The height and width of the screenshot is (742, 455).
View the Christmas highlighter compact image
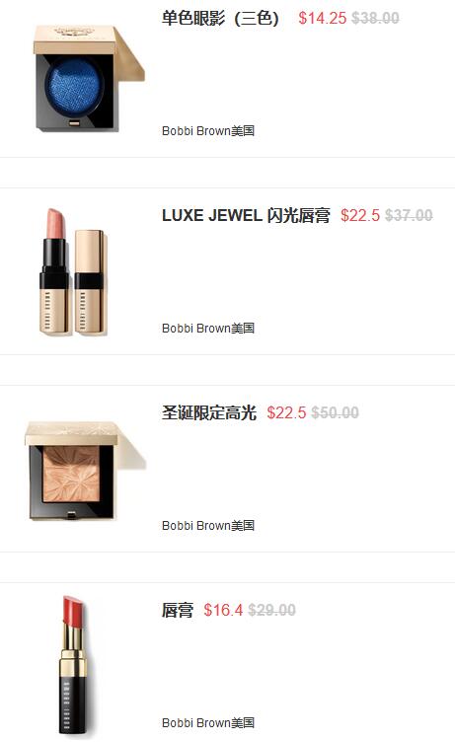click(85, 471)
